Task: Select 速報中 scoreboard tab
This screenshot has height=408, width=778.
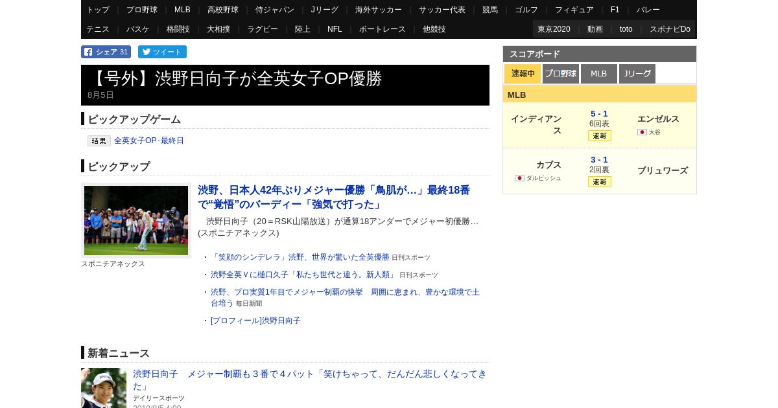Action: coord(523,74)
